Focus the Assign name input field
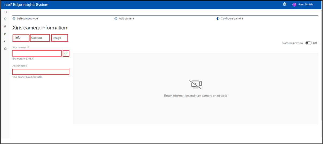Screen dimensions: 323x144 coord(41,72)
